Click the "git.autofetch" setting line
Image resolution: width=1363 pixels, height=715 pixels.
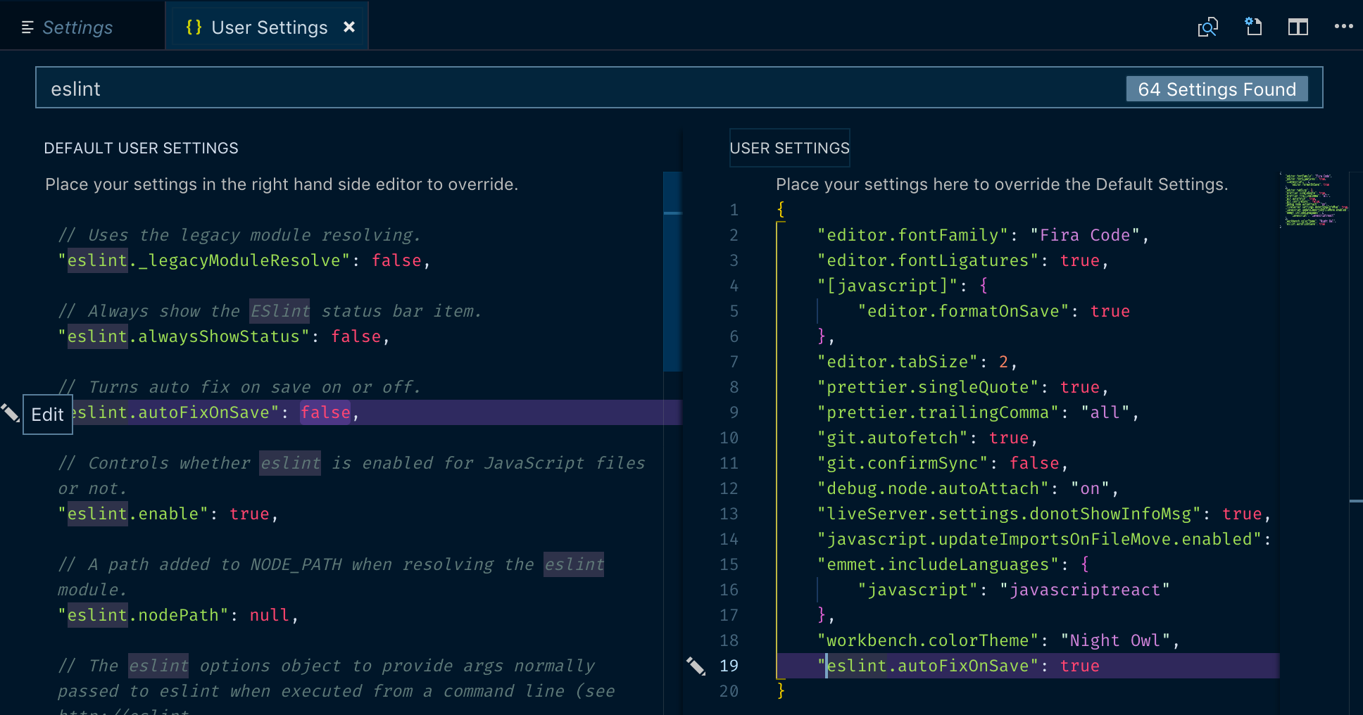point(927,438)
